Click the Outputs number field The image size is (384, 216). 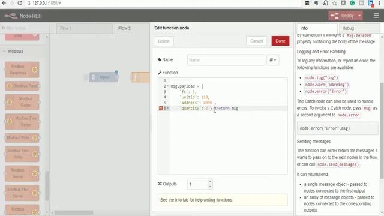point(197,184)
